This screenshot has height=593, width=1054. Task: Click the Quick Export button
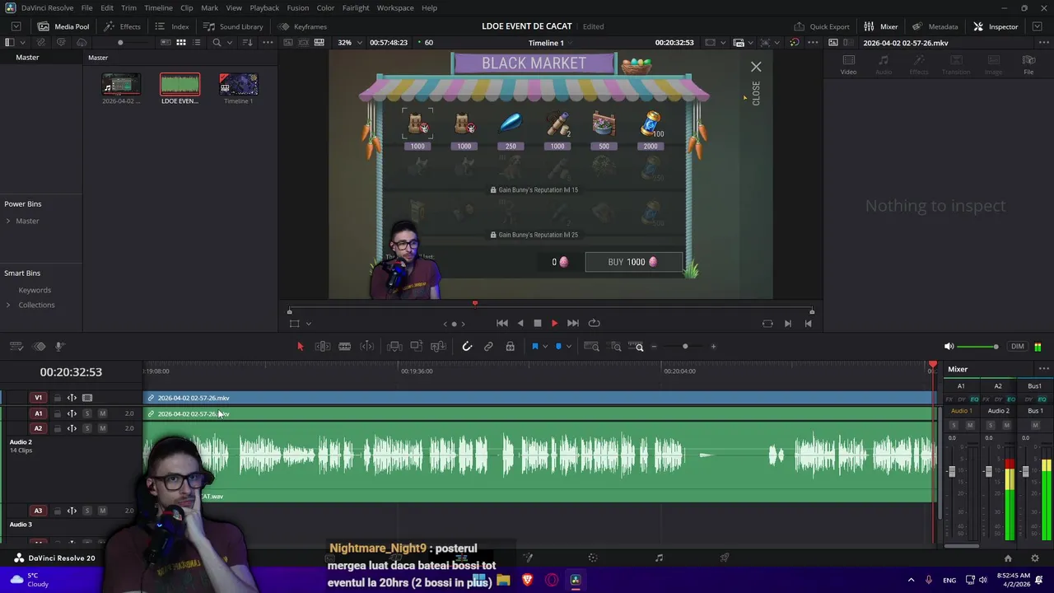[x=822, y=26]
